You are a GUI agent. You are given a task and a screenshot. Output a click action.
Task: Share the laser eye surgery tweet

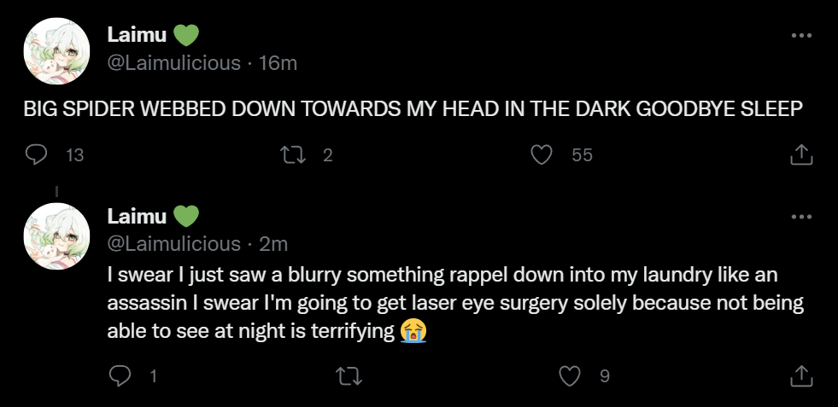800,375
